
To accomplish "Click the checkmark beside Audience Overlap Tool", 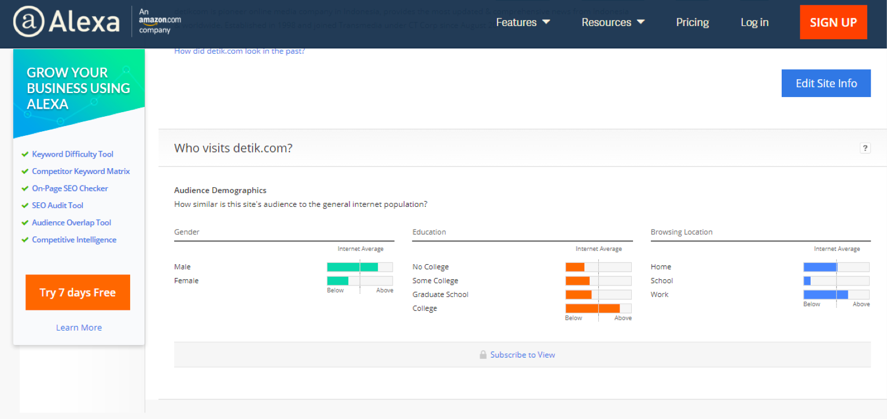I will [x=25, y=223].
